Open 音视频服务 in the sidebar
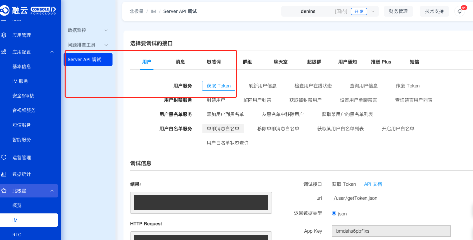 (x=24, y=110)
